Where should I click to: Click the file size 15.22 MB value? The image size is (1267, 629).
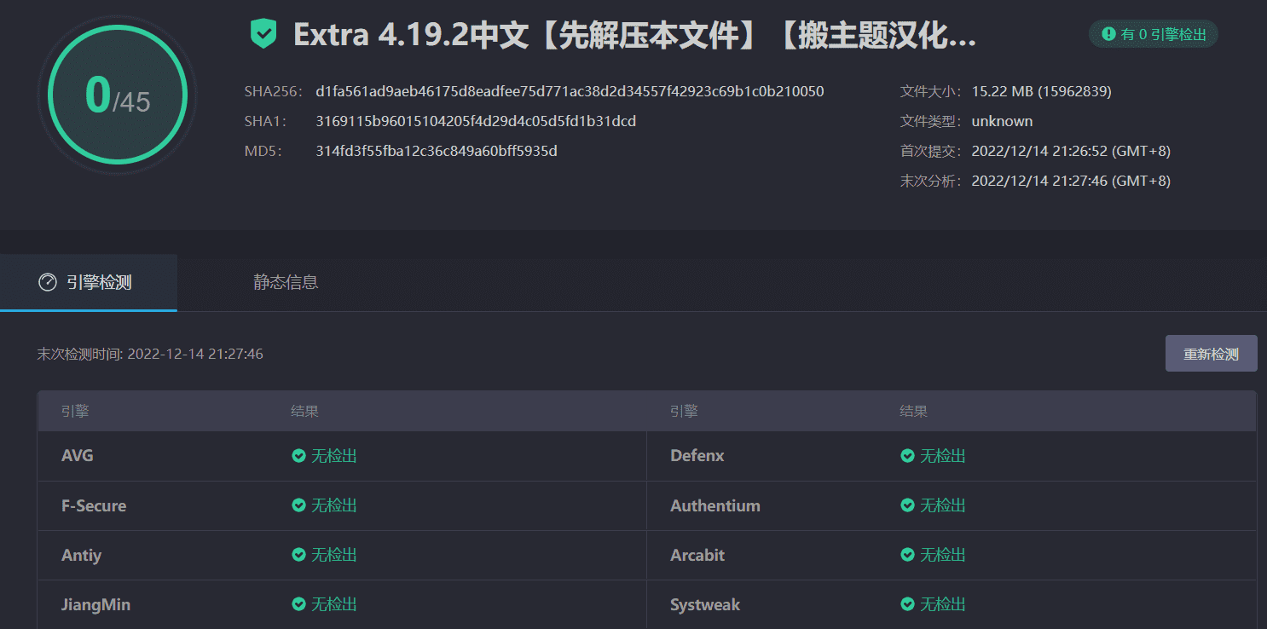pos(1041,91)
